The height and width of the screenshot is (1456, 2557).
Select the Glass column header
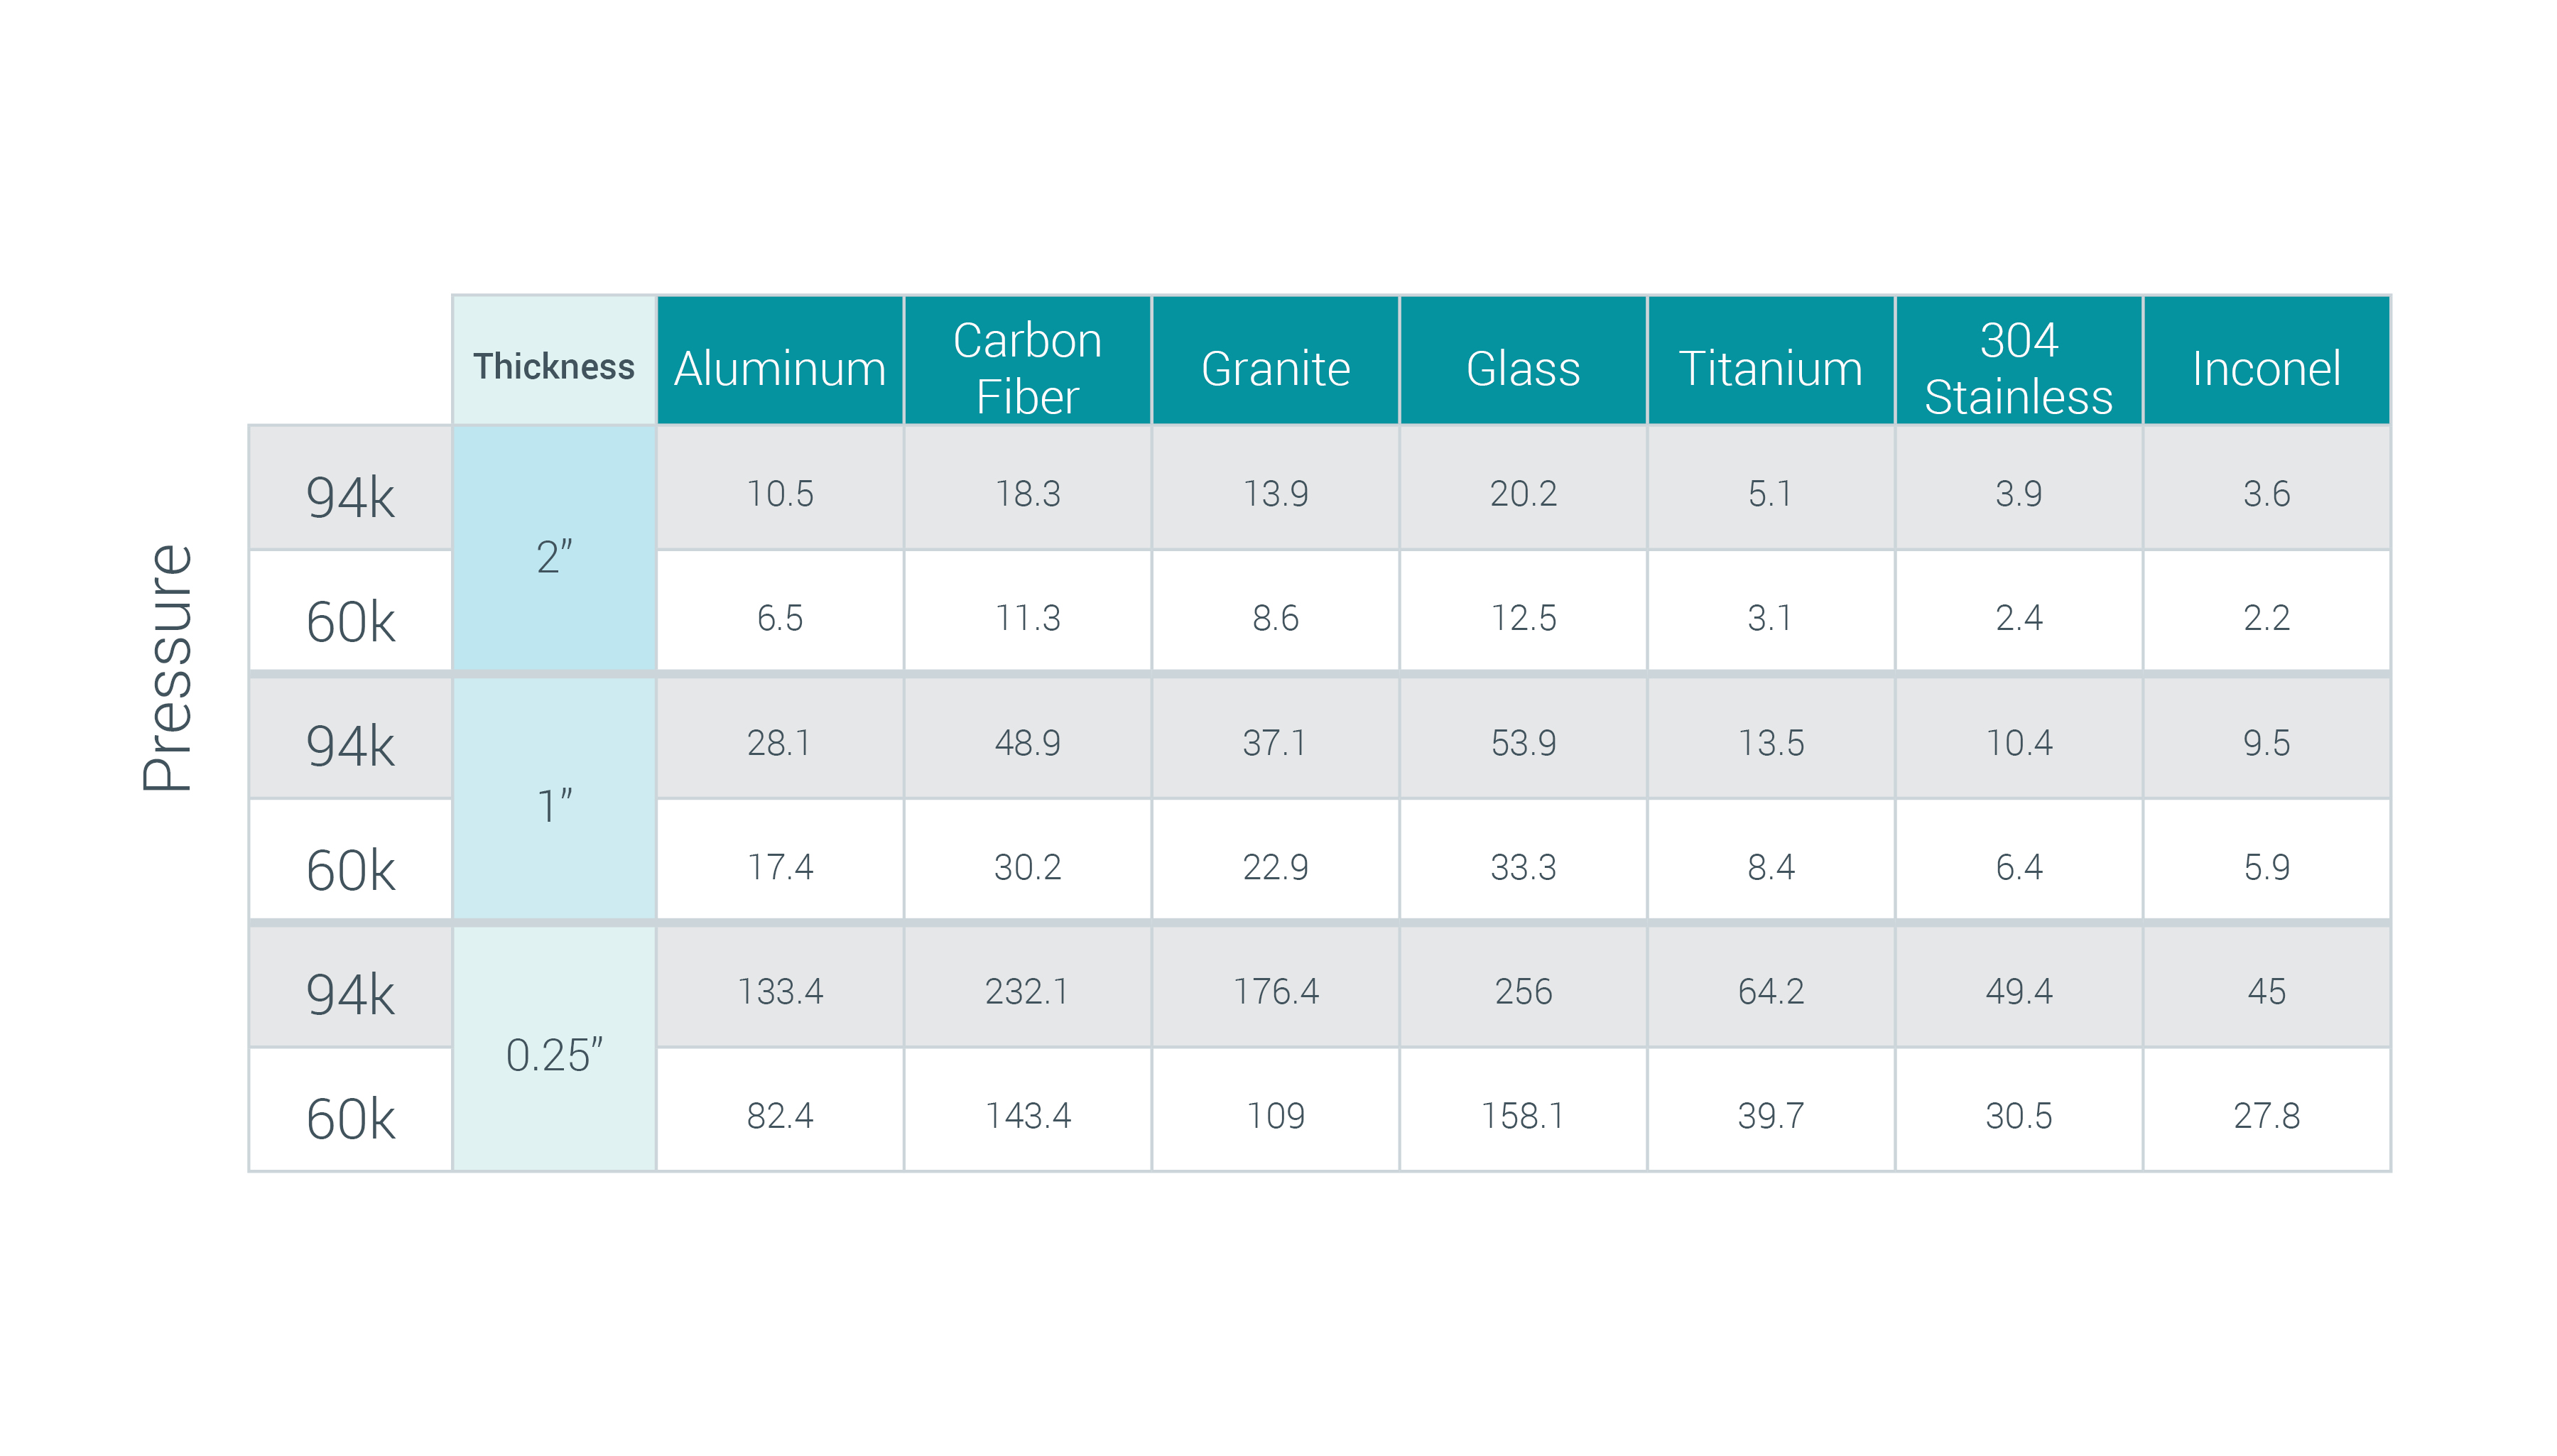coord(1522,367)
